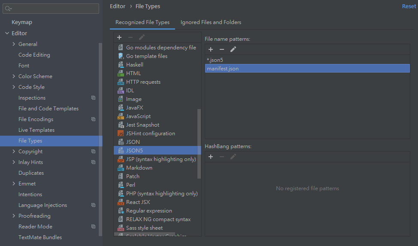Viewport: 418px width, 246px height.
Task: Click the add file name pattern plus icon
Action: 211,49
